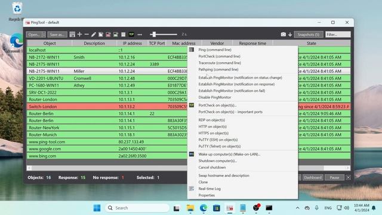Click the Wake-on-LAN icon in context menu

click(x=192, y=154)
